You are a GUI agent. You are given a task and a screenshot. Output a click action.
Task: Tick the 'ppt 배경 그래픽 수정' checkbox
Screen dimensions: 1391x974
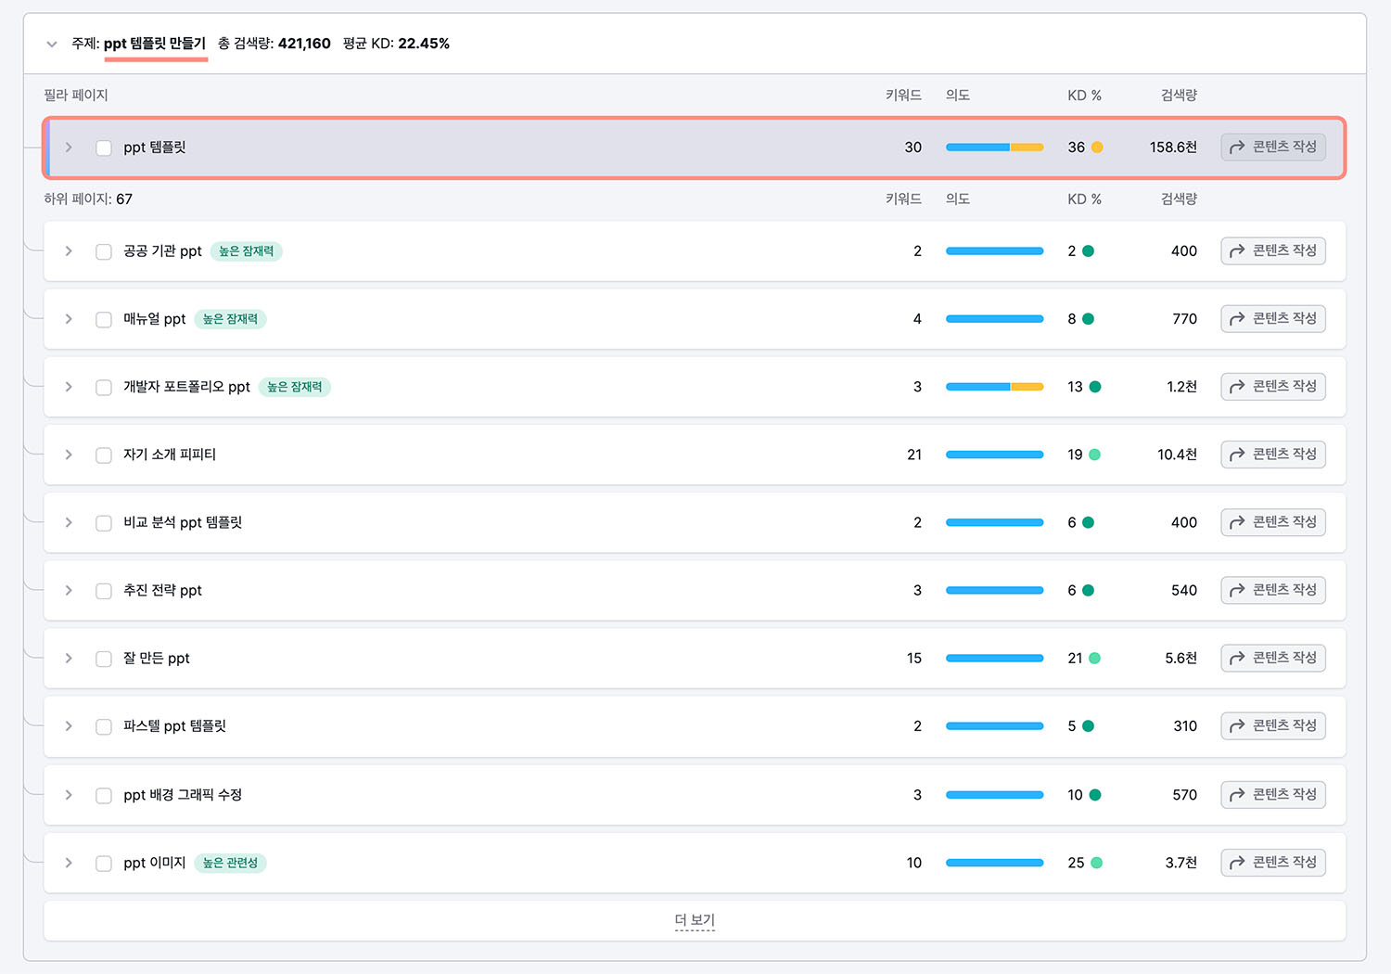point(104,795)
